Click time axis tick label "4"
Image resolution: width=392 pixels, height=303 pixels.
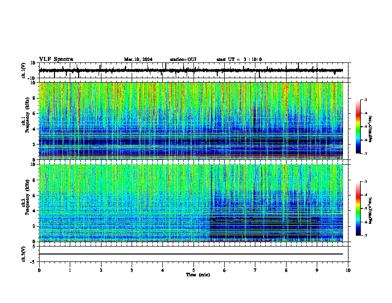click(163, 270)
